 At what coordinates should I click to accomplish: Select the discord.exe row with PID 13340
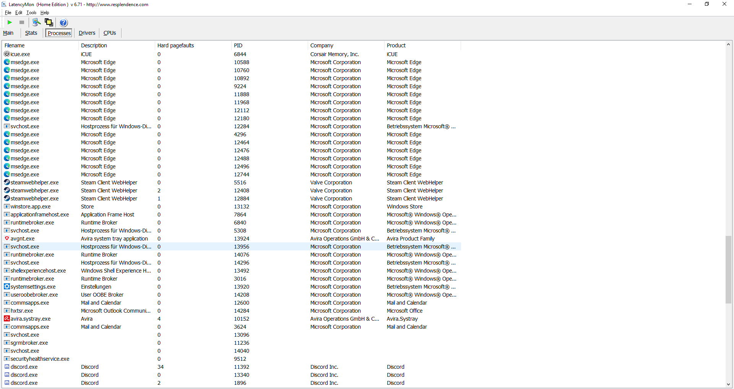point(232,375)
